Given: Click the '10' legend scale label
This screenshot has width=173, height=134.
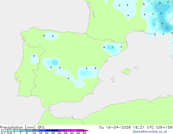Looking at the screenshot, I should point(34,133).
